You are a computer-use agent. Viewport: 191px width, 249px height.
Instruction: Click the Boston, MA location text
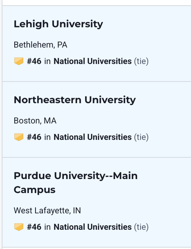(x=35, y=121)
